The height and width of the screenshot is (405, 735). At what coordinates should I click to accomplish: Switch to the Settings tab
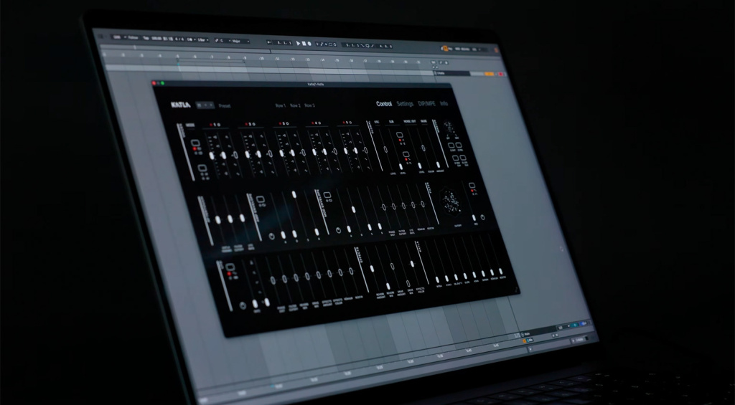(x=405, y=104)
